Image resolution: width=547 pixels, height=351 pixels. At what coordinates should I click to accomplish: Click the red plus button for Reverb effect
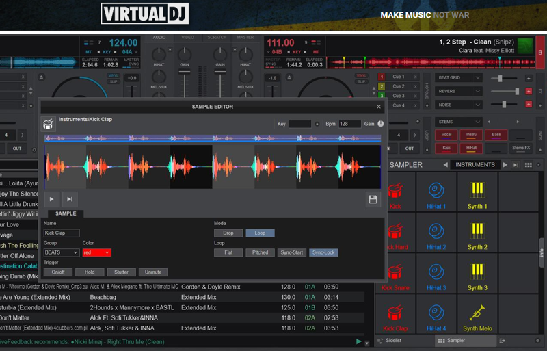[529, 91]
